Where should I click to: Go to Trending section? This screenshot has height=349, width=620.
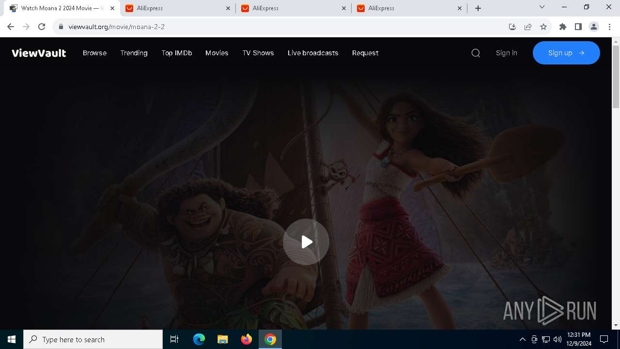click(134, 53)
